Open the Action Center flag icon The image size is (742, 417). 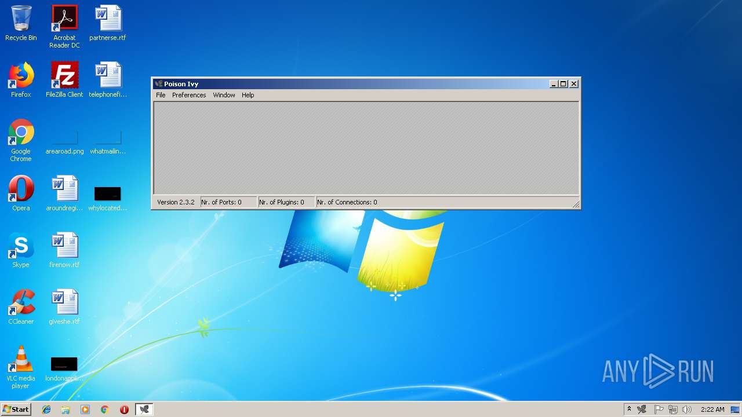659,409
